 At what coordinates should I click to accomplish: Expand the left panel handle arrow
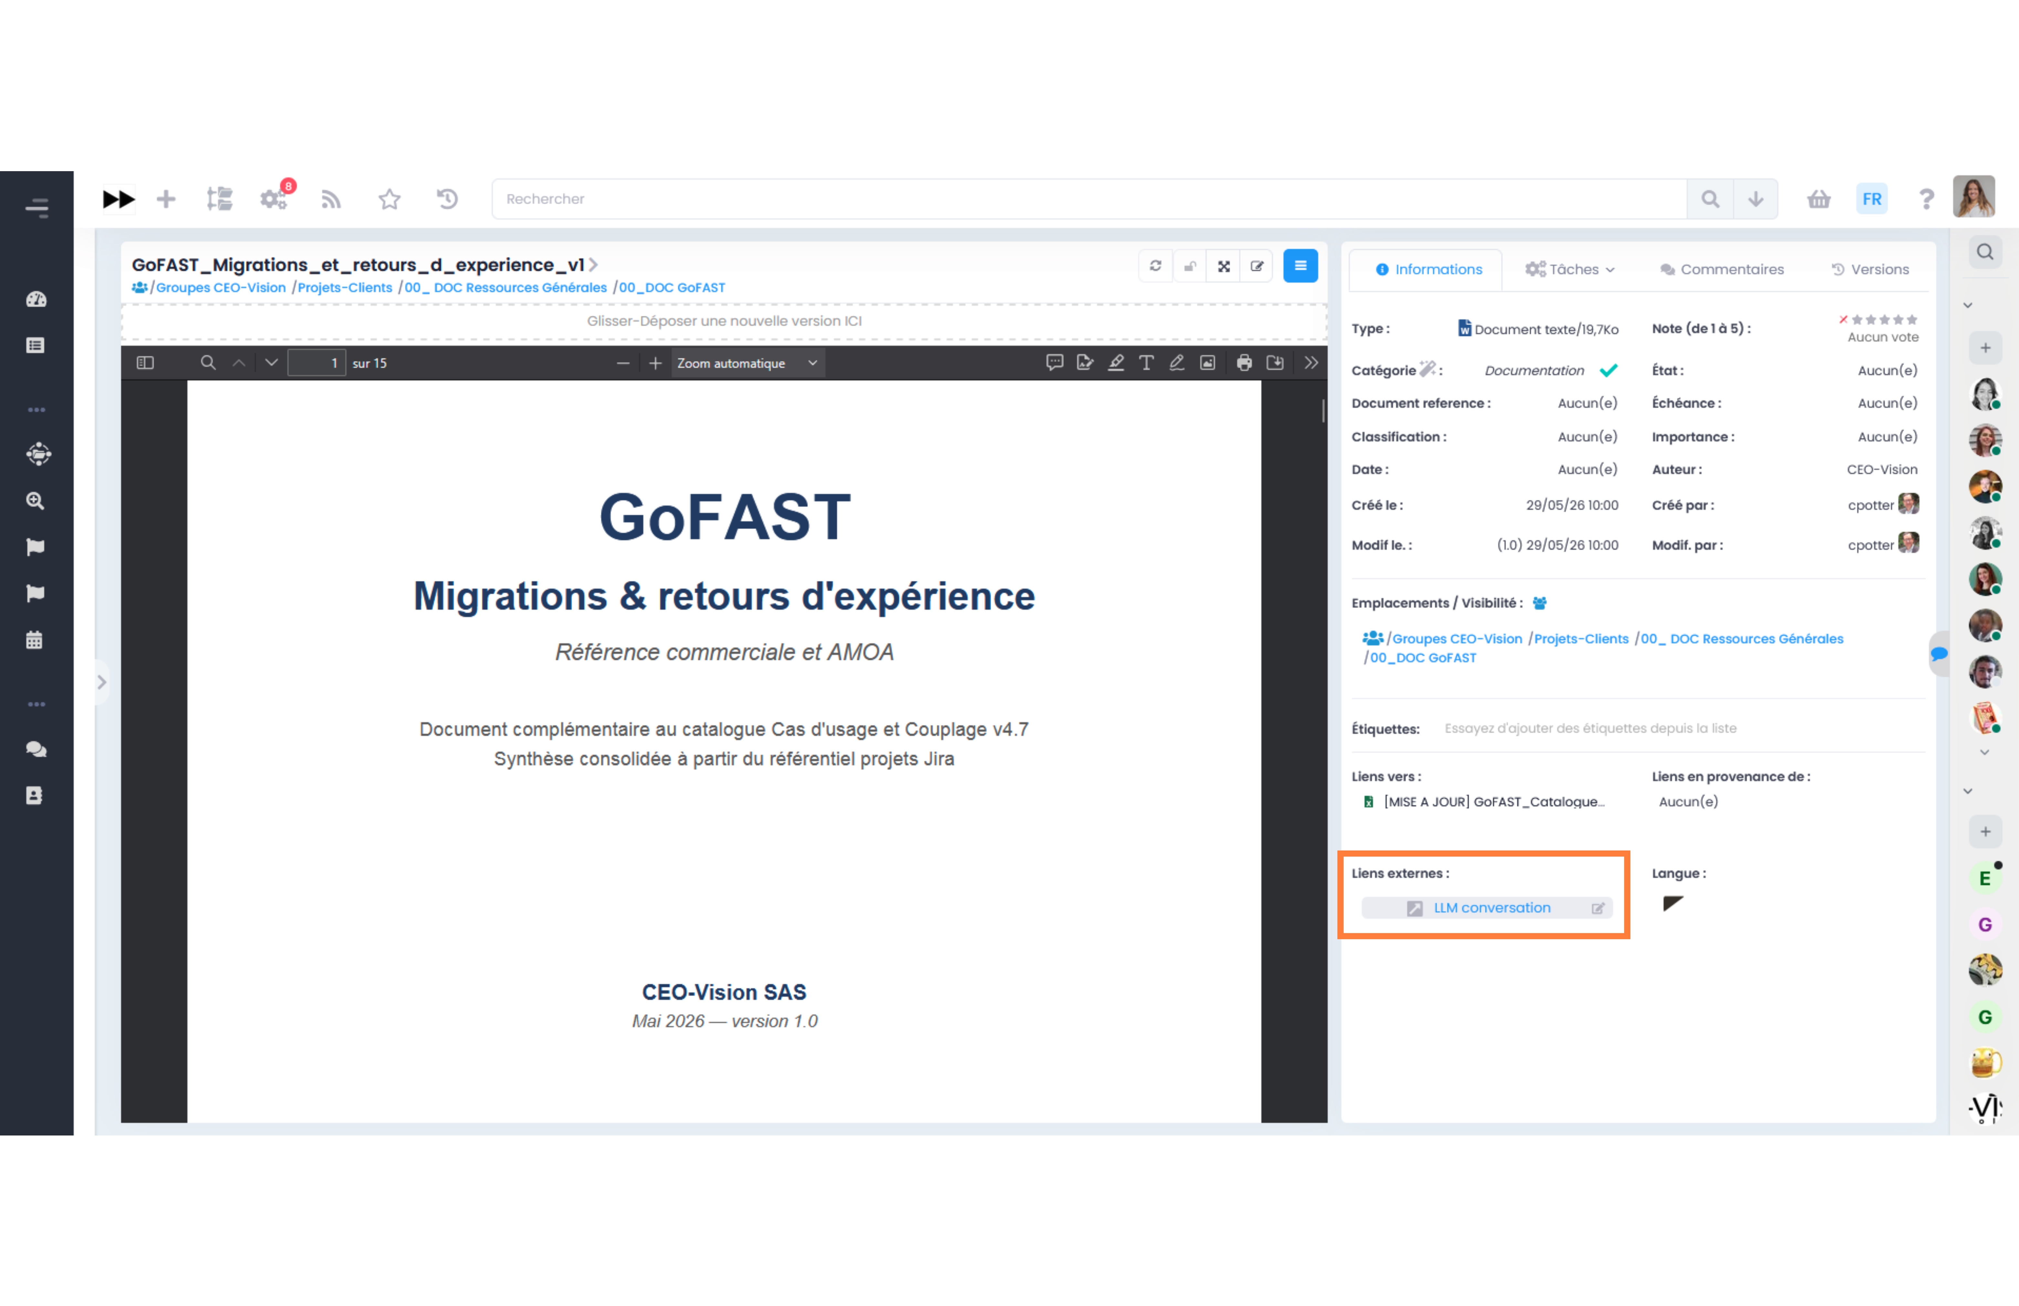coord(102,682)
